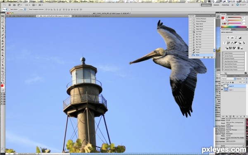
Task: Add a Curves adjustment icon
Action: [x=236, y=38]
